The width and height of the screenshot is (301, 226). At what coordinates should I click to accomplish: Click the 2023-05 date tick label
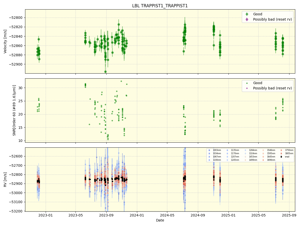76,215
